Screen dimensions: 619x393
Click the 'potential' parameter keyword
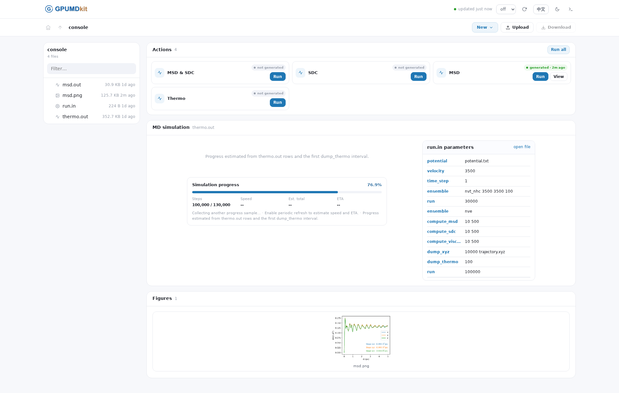click(x=437, y=161)
